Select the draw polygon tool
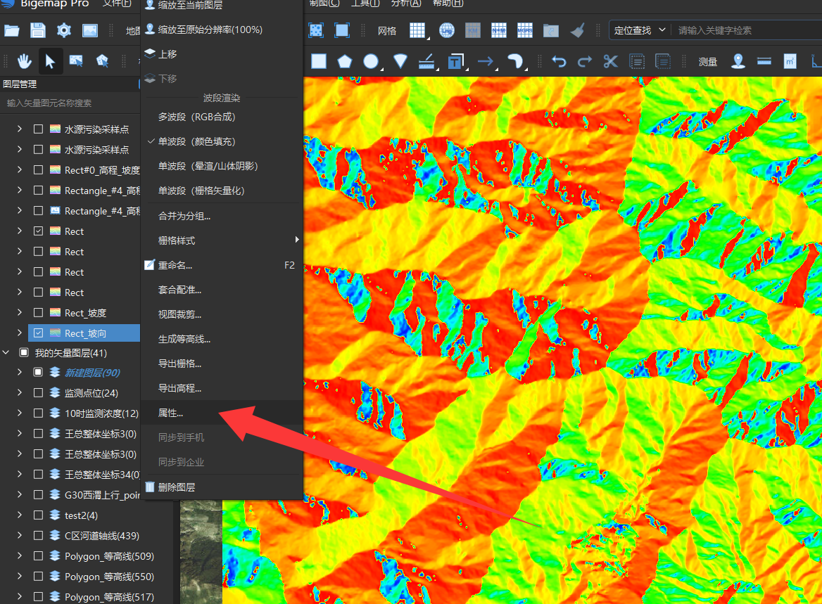822x604 pixels. coord(344,61)
